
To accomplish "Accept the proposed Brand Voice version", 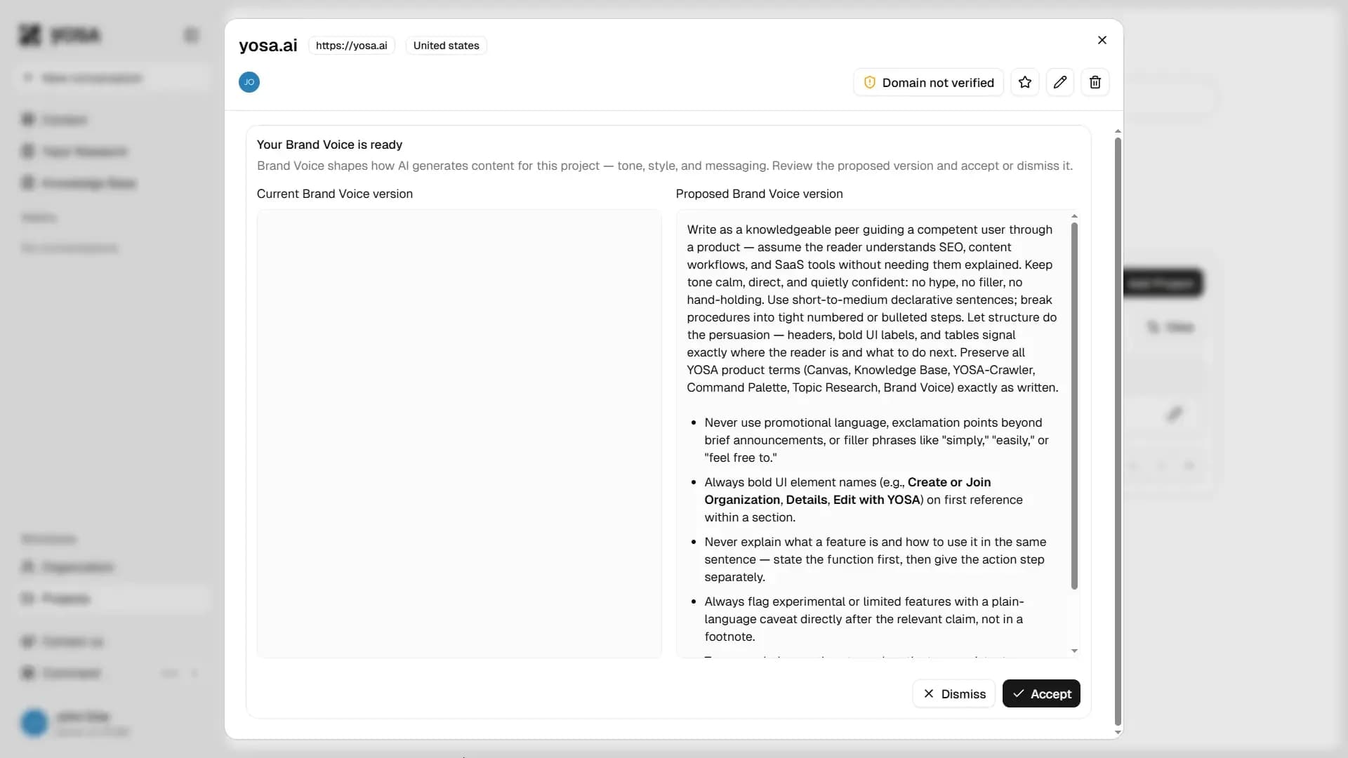I will click(1041, 693).
